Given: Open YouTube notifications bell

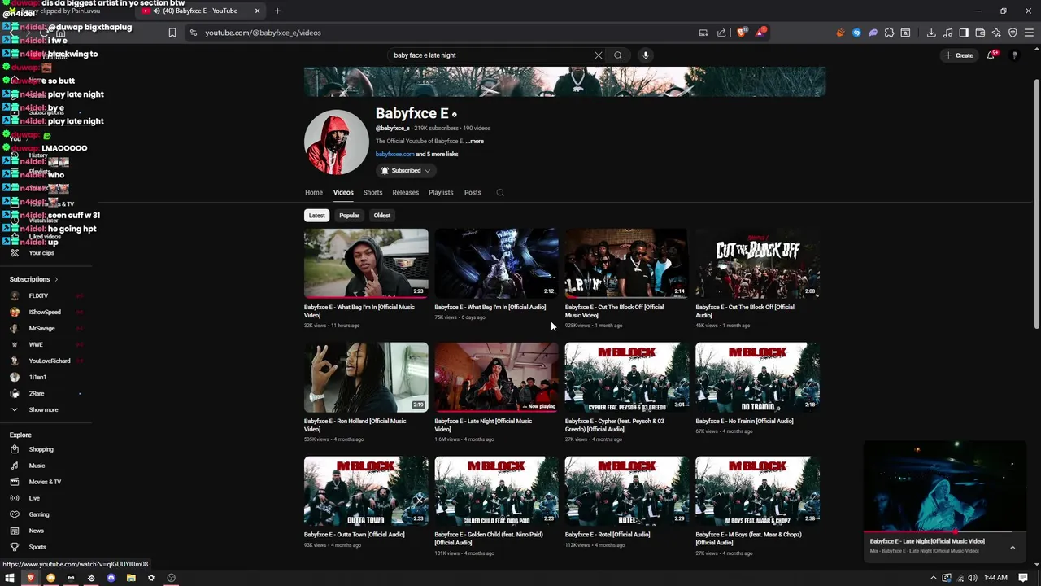Looking at the screenshot, I should point(991,55).
